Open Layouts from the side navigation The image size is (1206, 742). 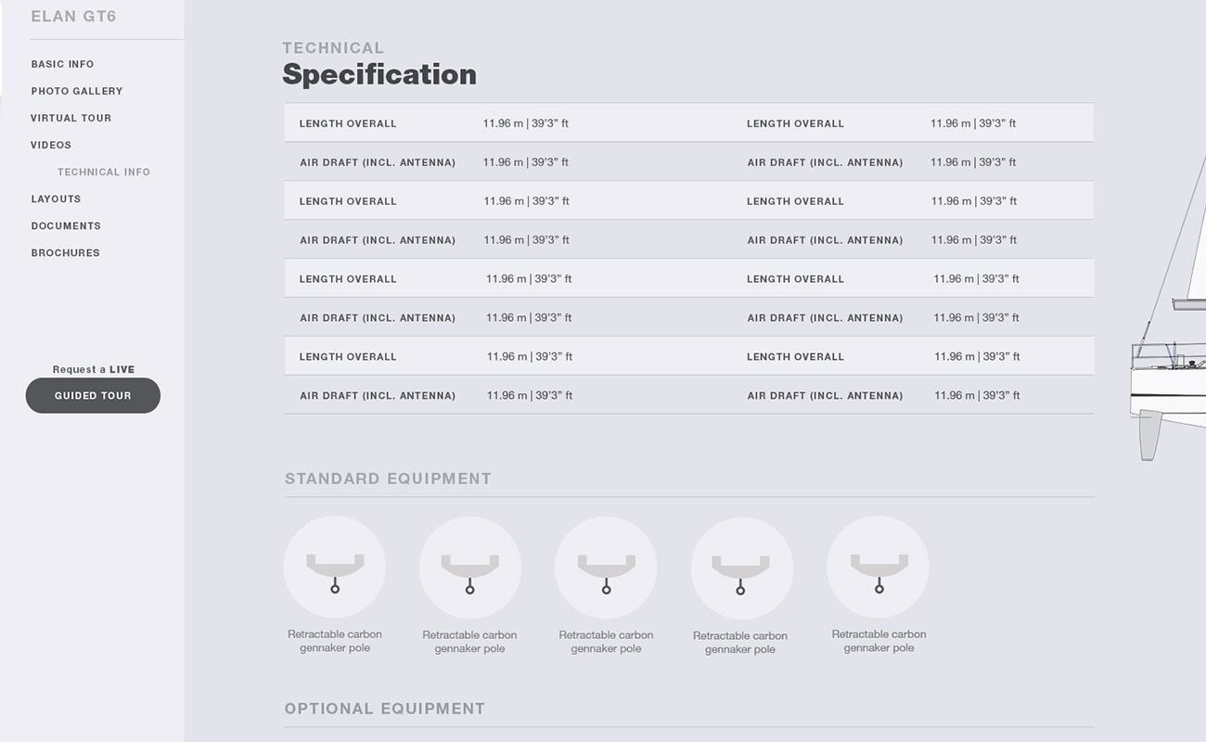coord(56,198)
